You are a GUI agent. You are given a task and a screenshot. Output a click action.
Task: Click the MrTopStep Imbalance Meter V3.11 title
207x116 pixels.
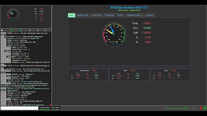pyautogui.click(x=129, y=7)
